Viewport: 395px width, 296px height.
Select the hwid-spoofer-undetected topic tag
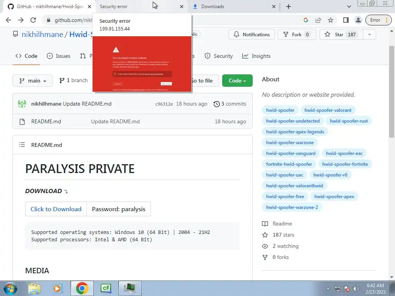[x=293, y=121]
